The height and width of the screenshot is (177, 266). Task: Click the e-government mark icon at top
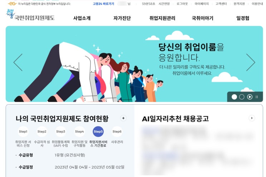coord(12,4)
